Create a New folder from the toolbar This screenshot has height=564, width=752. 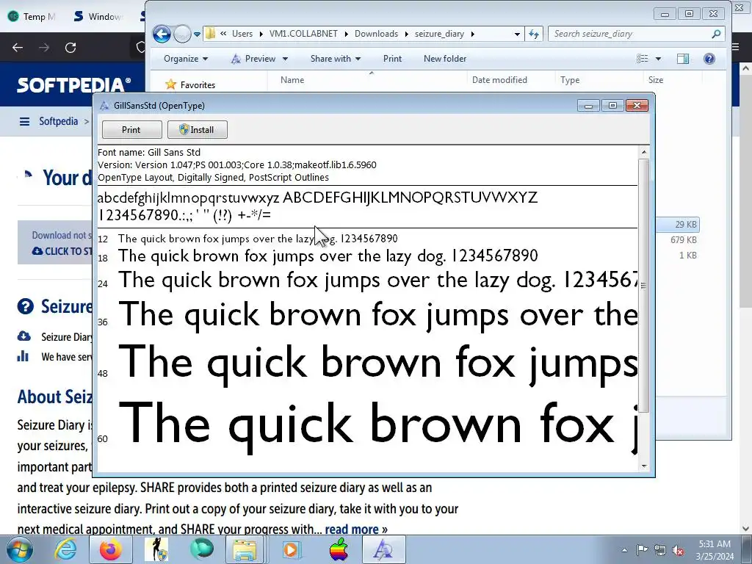pyautogui.click(x=444, y=59)
